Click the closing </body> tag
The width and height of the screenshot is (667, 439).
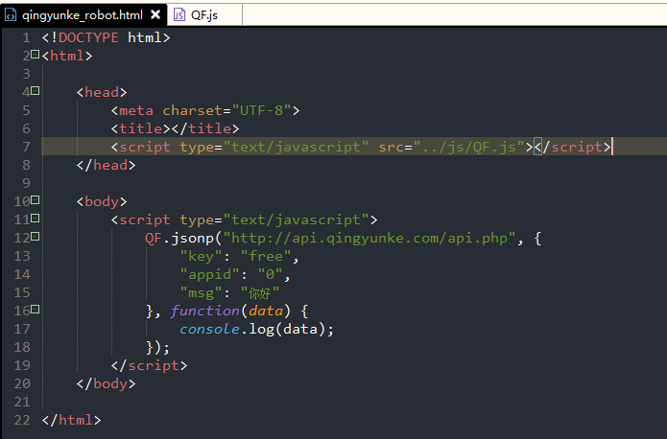coord(107,384)
